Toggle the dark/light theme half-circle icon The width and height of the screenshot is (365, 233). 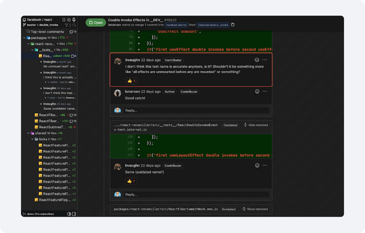[69, 214]
